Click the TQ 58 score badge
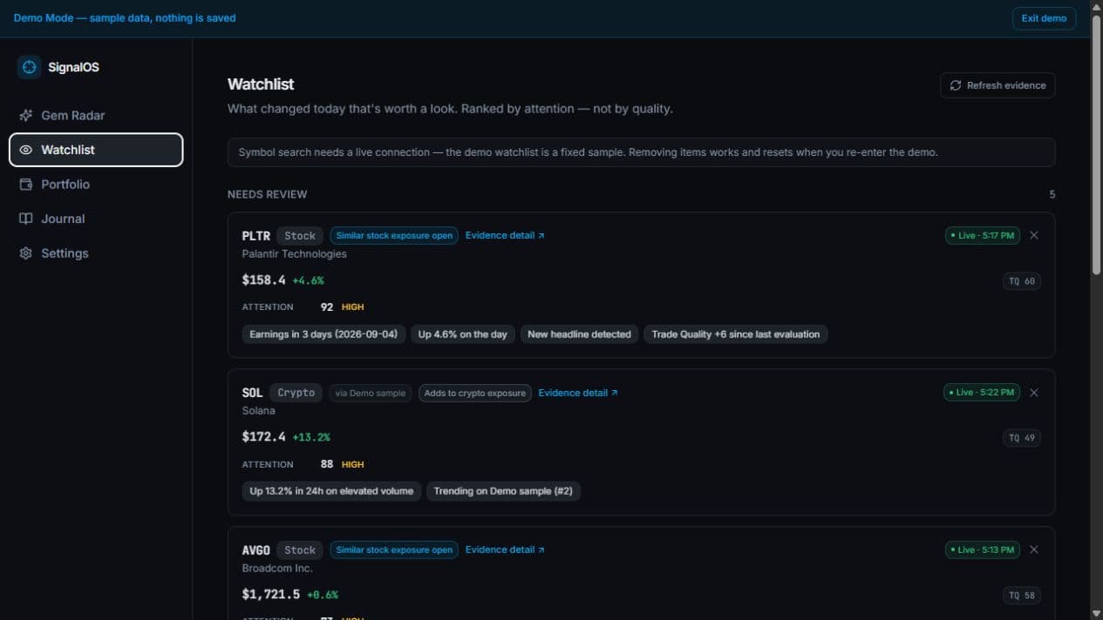Screen dimensions: 1103x620 coord(1022,596)
